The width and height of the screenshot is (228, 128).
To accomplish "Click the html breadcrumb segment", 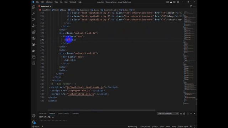I will (56, 10).
